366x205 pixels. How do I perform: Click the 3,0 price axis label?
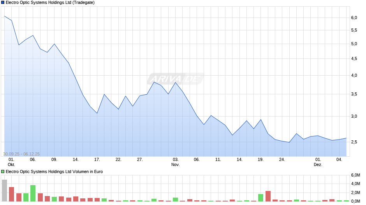[354, 117]
